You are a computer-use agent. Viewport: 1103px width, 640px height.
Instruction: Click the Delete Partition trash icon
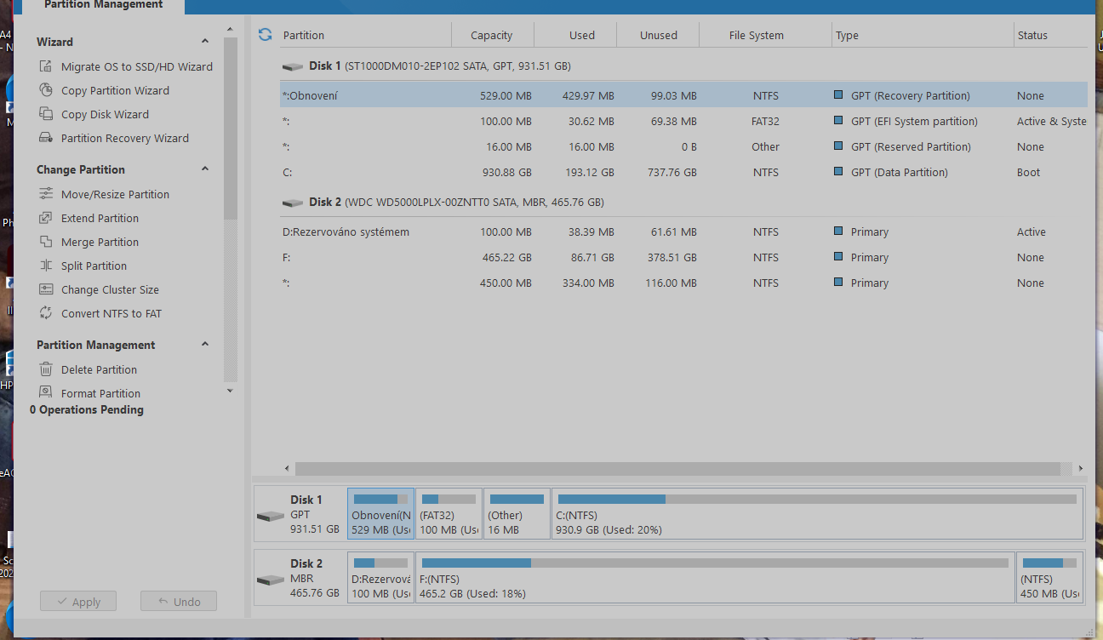click(x=46, y=369)
